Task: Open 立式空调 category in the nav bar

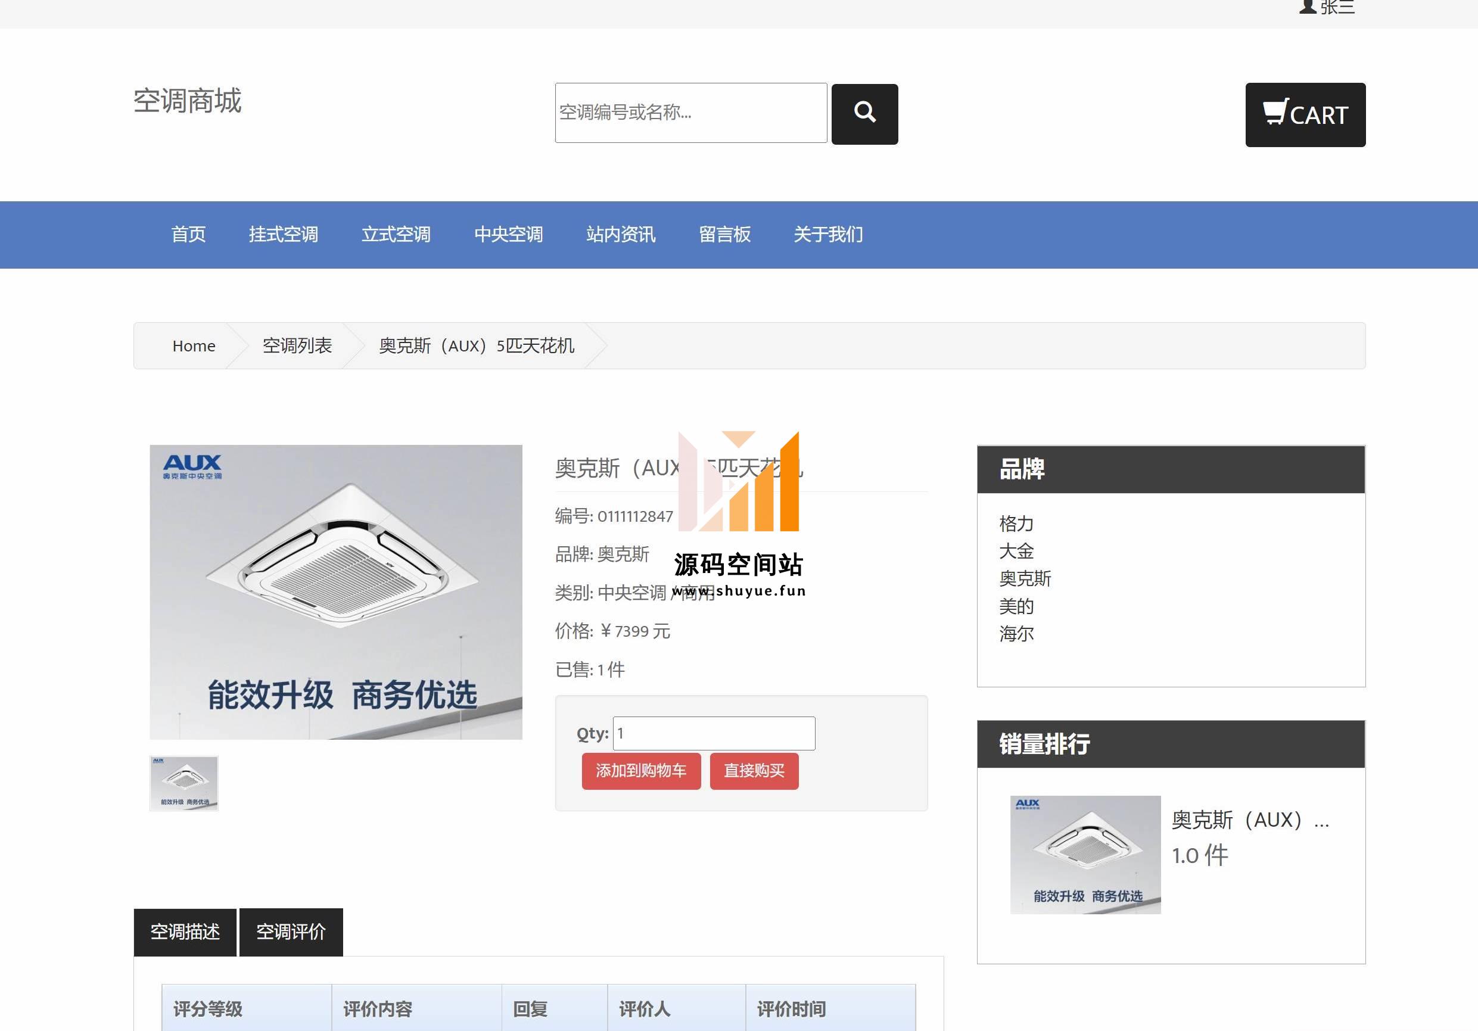Action: click(x=396, y=234)
